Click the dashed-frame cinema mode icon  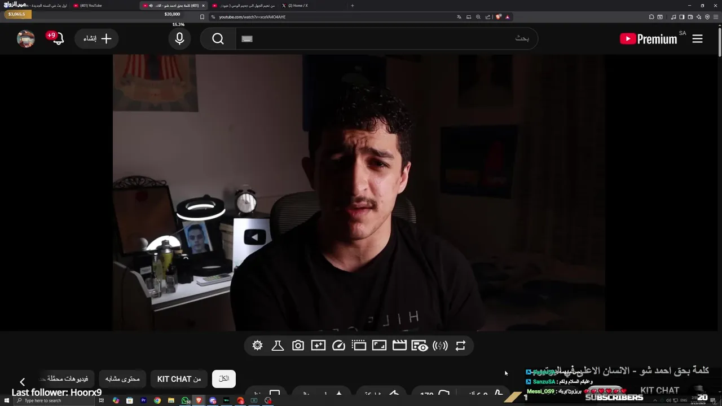[x=359, y=346]
